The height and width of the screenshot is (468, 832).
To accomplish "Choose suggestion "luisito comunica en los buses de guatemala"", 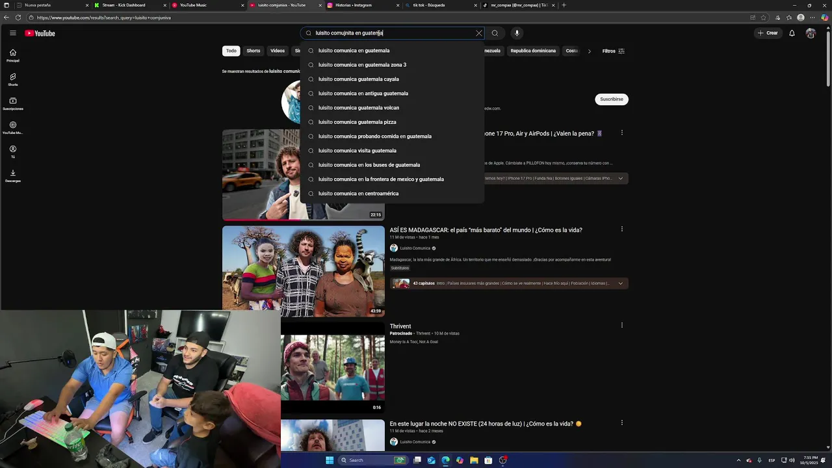I will pyautogui.click(x=392, y=165).
